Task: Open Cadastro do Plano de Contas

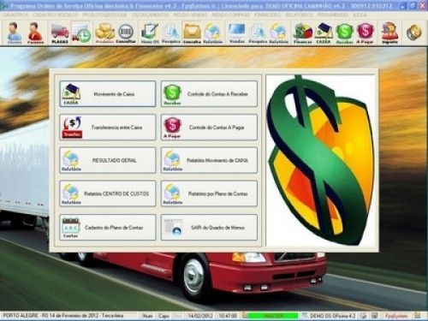Action: (108, 228)
